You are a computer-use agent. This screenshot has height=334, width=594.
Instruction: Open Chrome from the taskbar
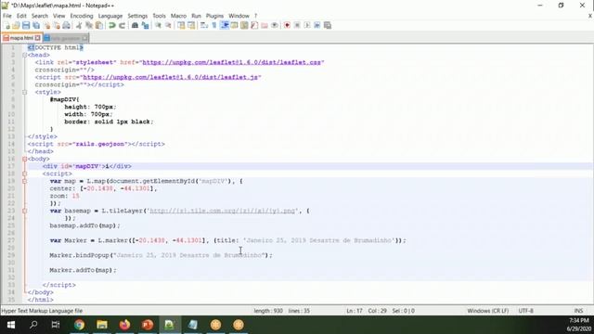[79, 325]
